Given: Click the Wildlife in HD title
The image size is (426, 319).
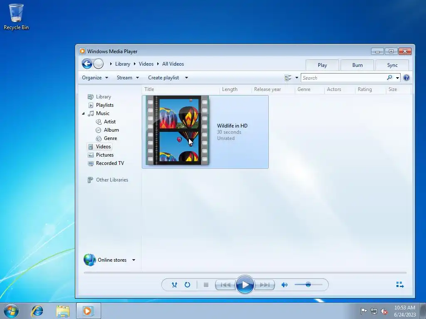Looking at the screenshot, I should 232,125.
